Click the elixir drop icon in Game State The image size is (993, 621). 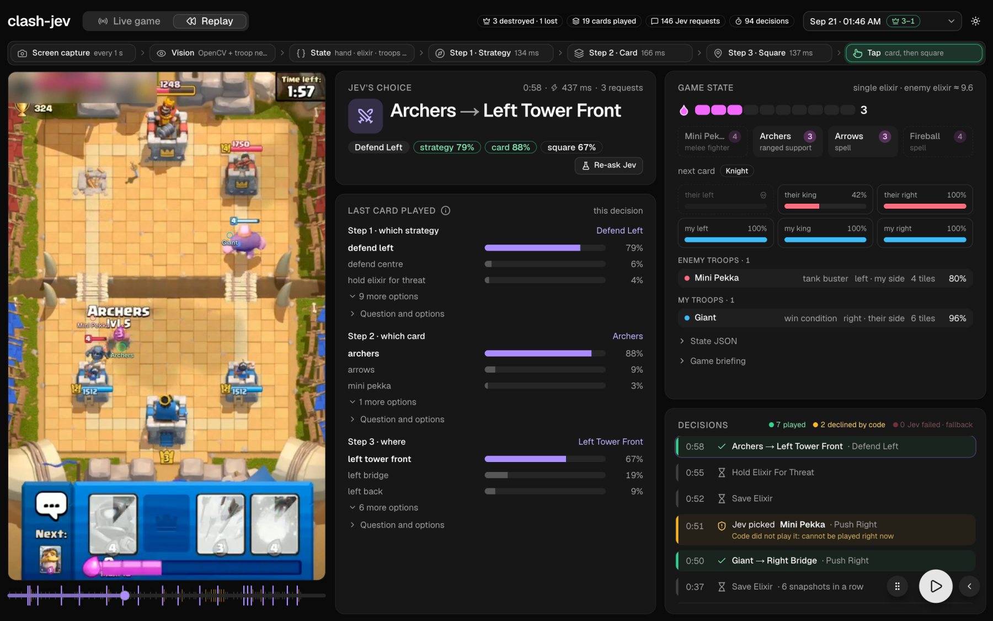coord(684,110)
